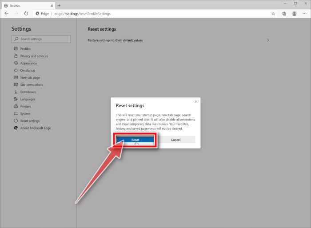Image resolution: width=311 pixels, height=228 pixels.
Task: Click the forward navigation arrow
Action: click(x=16, y=13)
